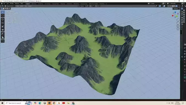The image size is (186, 105).
Task: Select the 3D Cursor tool
Action: point(2,16)
